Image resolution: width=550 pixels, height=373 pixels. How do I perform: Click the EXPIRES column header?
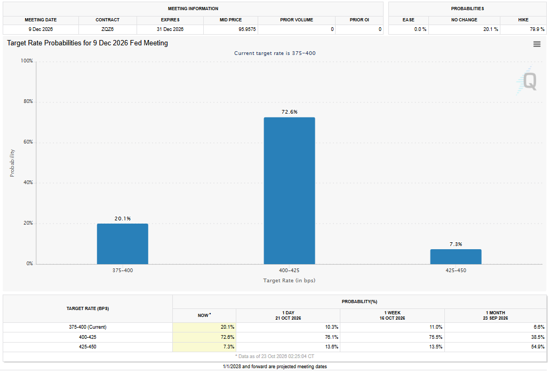pyautogui.click(x=170, y=20)
